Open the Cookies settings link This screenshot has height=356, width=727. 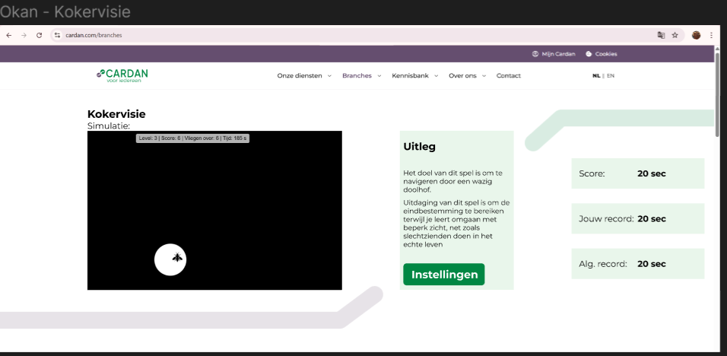point(602,54)
